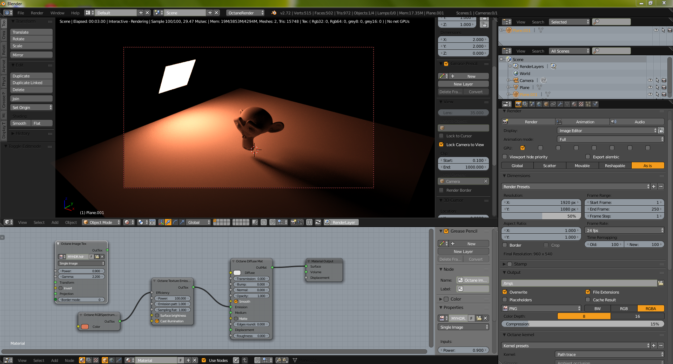Toggle Cast illumination on the Texture Emission node
This screenshot has width=673, height=364.
(157, 321)
